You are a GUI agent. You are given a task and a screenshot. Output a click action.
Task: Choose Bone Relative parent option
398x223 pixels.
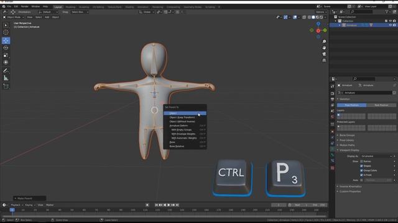pos(185,146)
